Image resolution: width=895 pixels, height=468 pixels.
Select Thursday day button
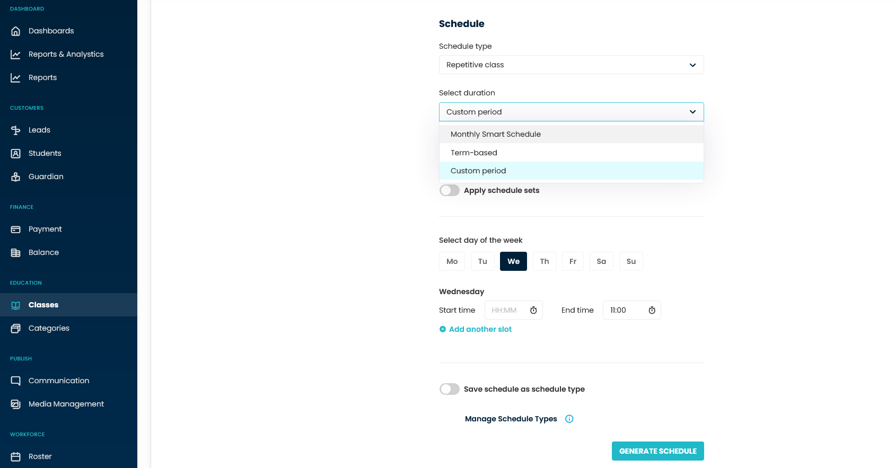coord(545,261)
